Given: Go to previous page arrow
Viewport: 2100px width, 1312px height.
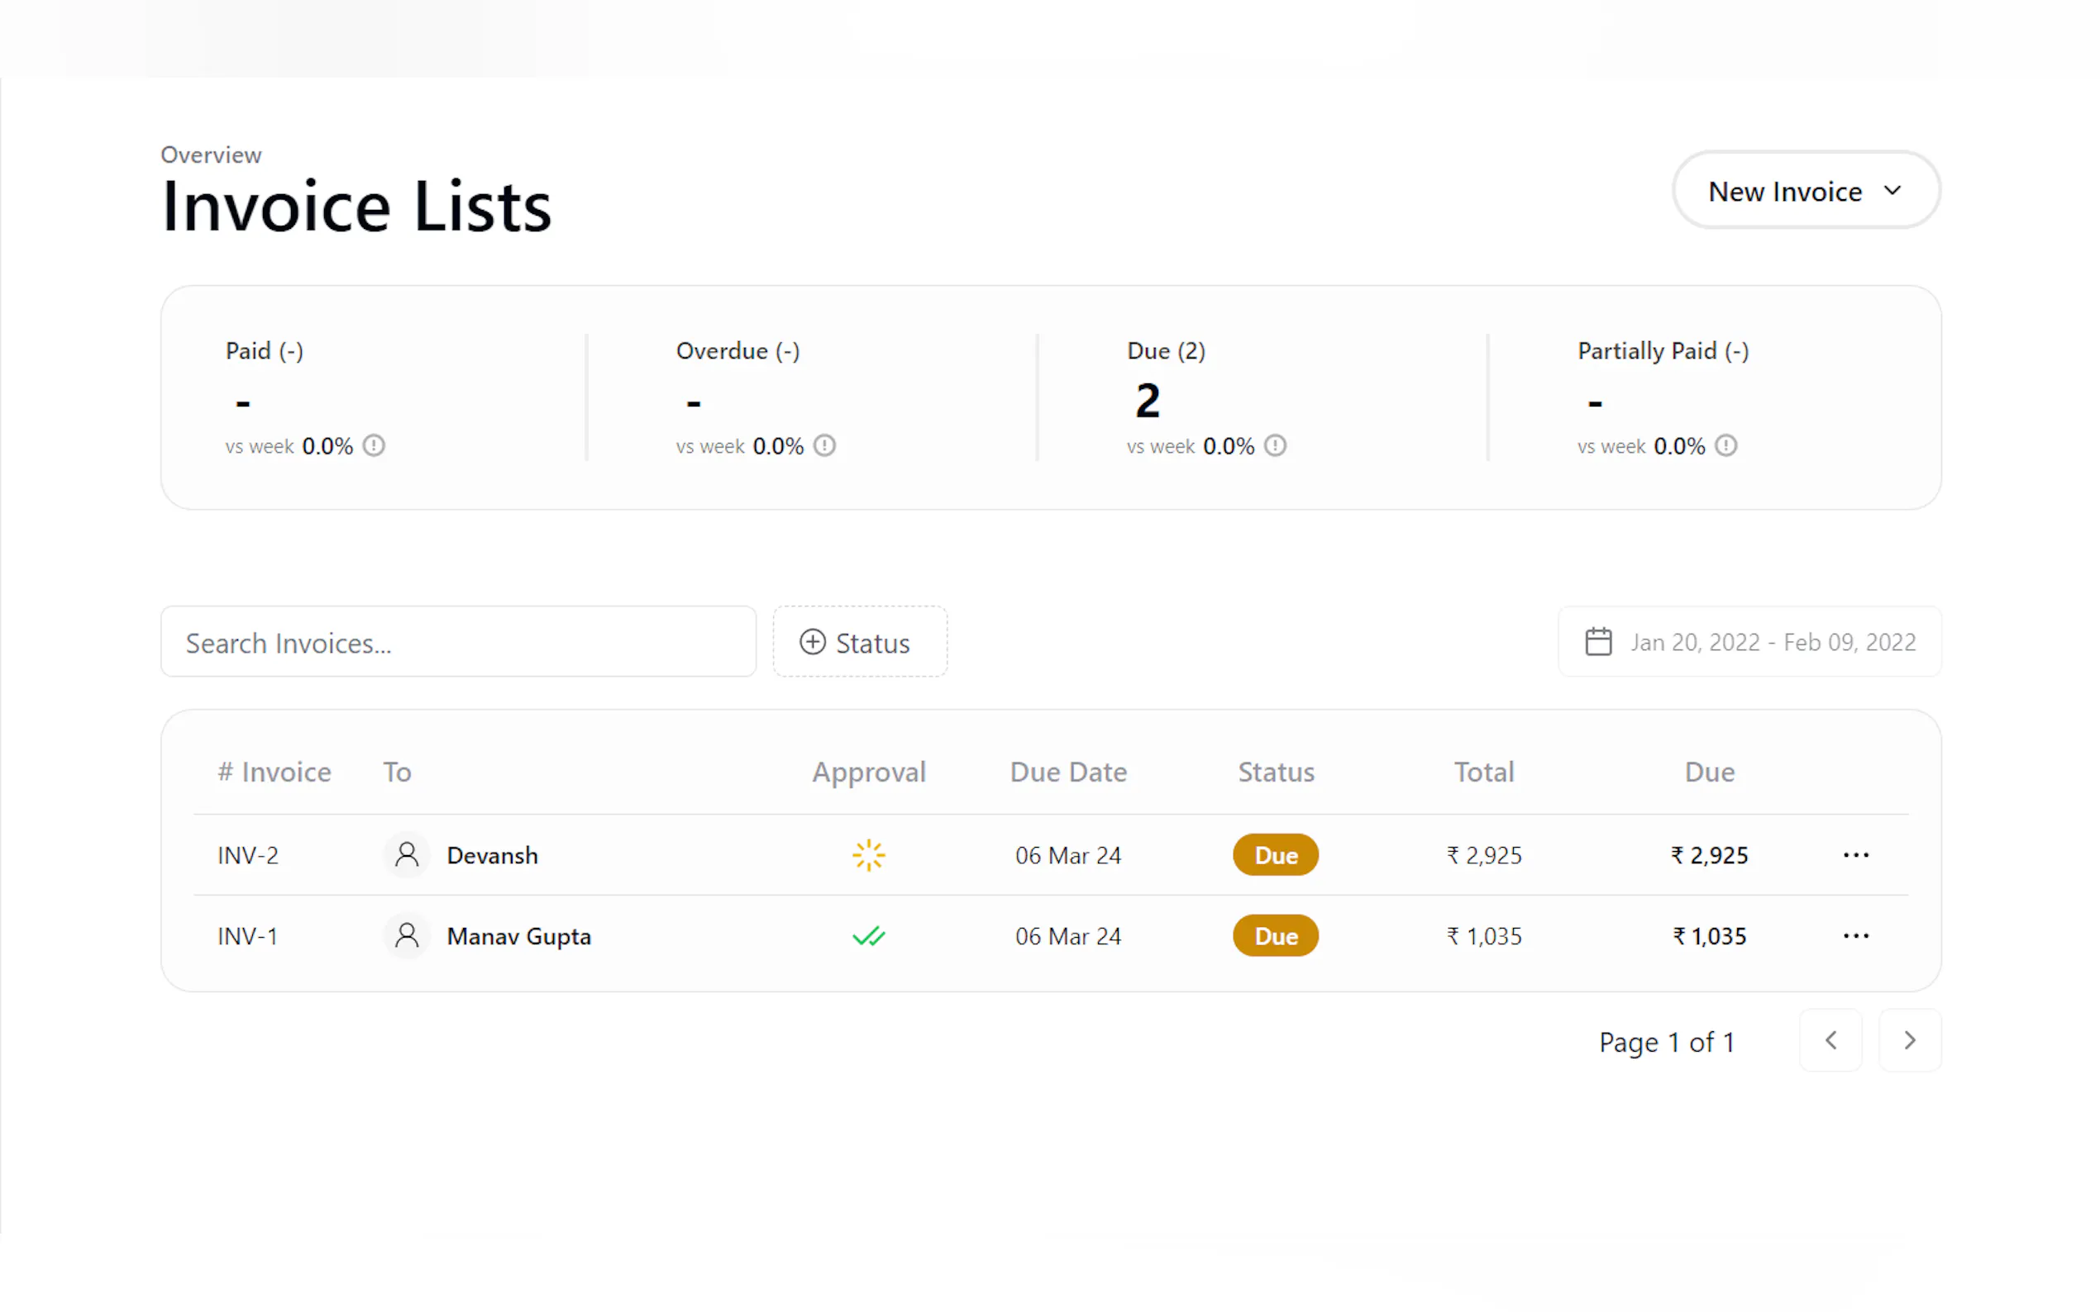Looking at the screenshot, I should (1830, 1040).
